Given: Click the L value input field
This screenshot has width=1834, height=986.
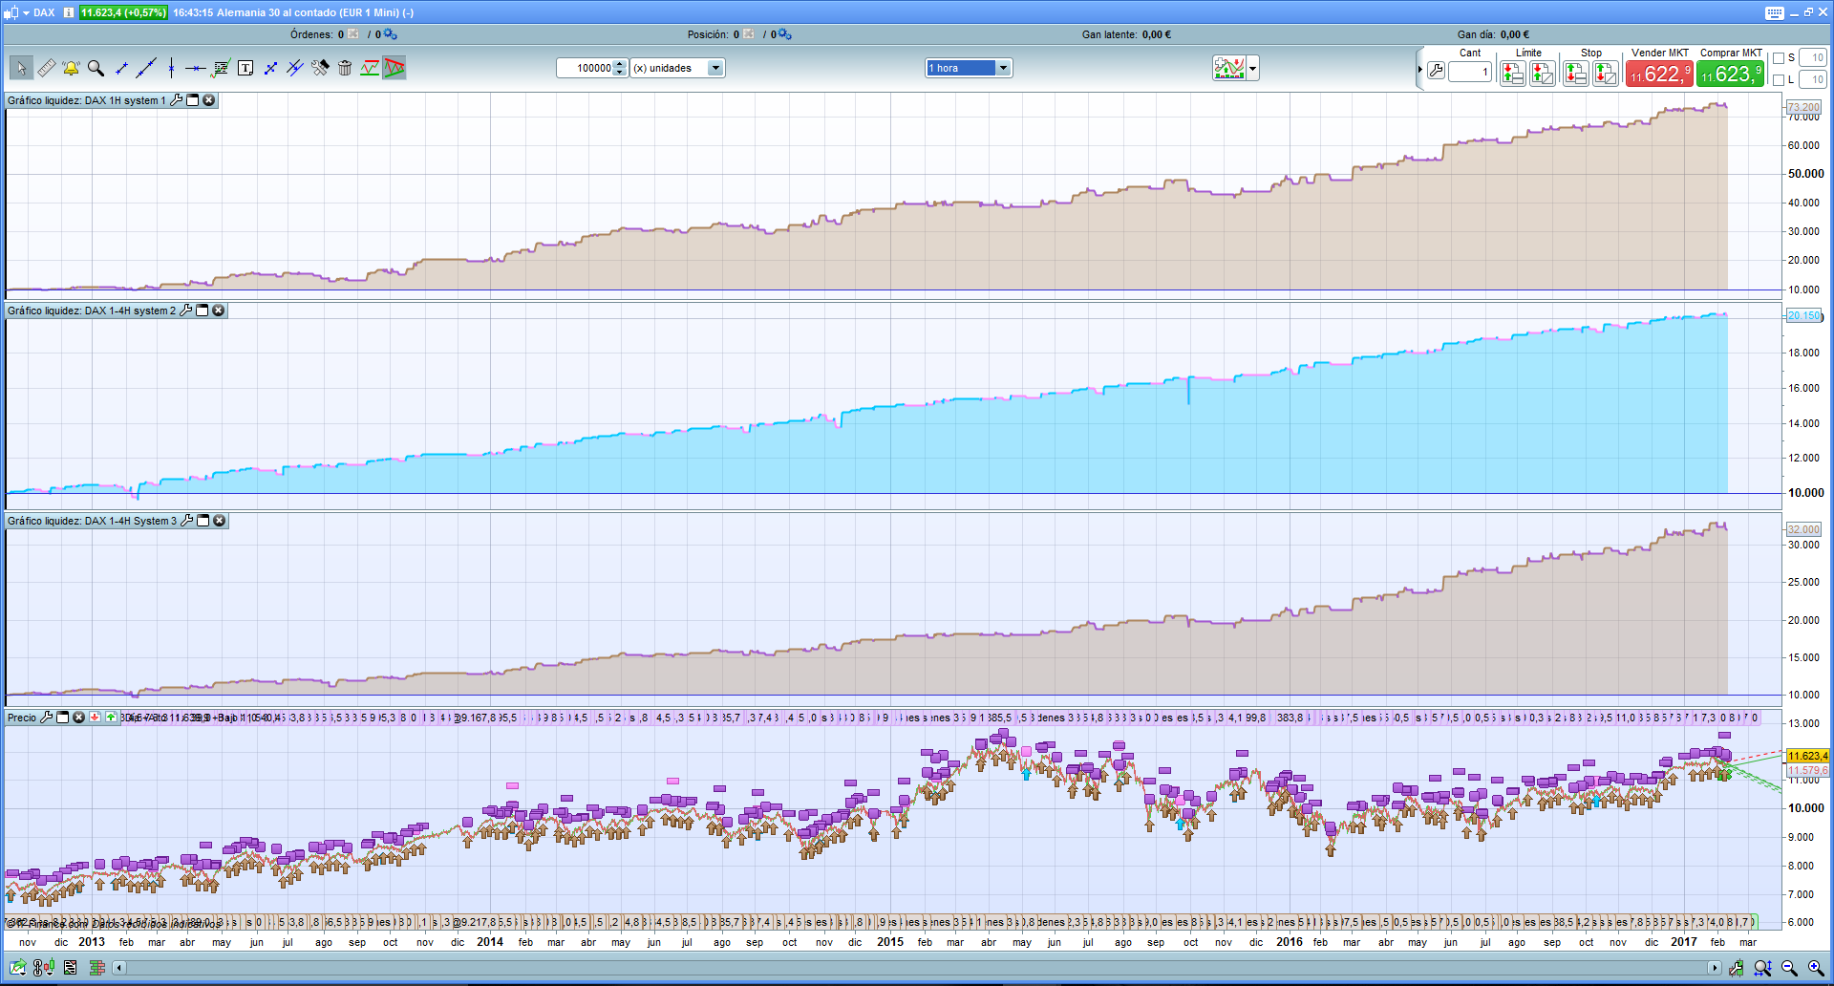Looking at the screenshot, I should click(x=1812, y=80).
